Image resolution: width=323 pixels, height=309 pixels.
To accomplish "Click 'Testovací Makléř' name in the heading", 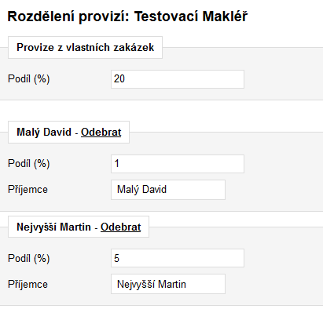I will click(x=191, y=16).
